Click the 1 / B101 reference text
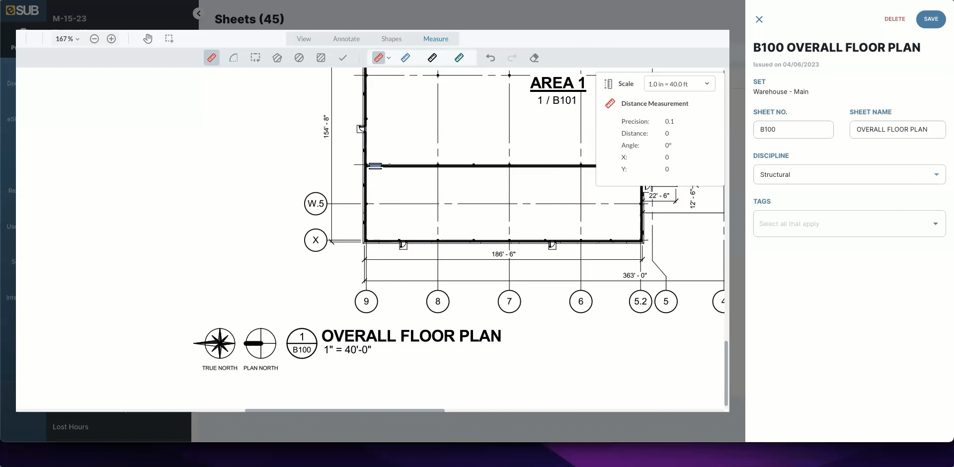This screenshot has width=954, height=467. pos(557,100)
